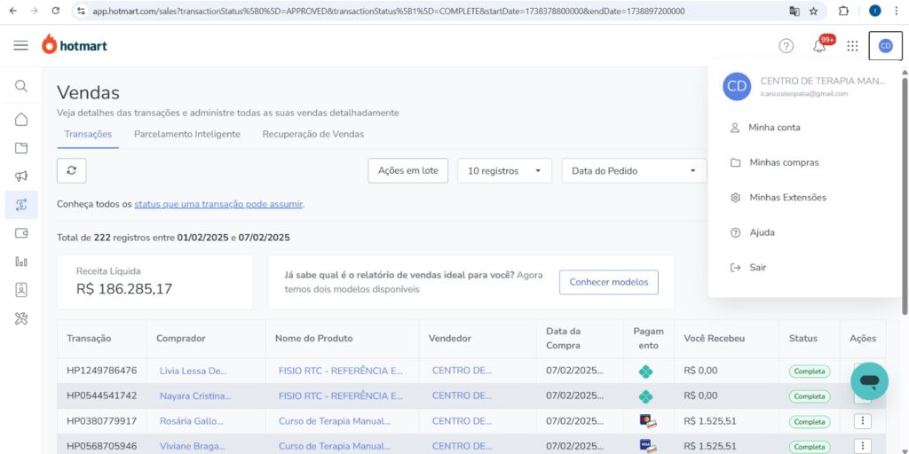Open the analytics bar chart sidebar icon
Image resolution: width=909 pixels, height=454 pixels.
click(21, 262)
